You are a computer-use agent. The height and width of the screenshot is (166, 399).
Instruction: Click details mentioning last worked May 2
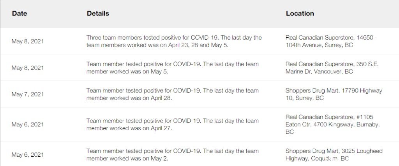[x=173, y=155]
